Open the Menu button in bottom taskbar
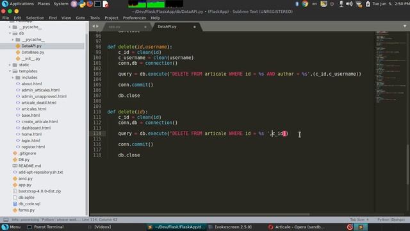Viewport: 410px width, 231px height. (x=11, y=227)
